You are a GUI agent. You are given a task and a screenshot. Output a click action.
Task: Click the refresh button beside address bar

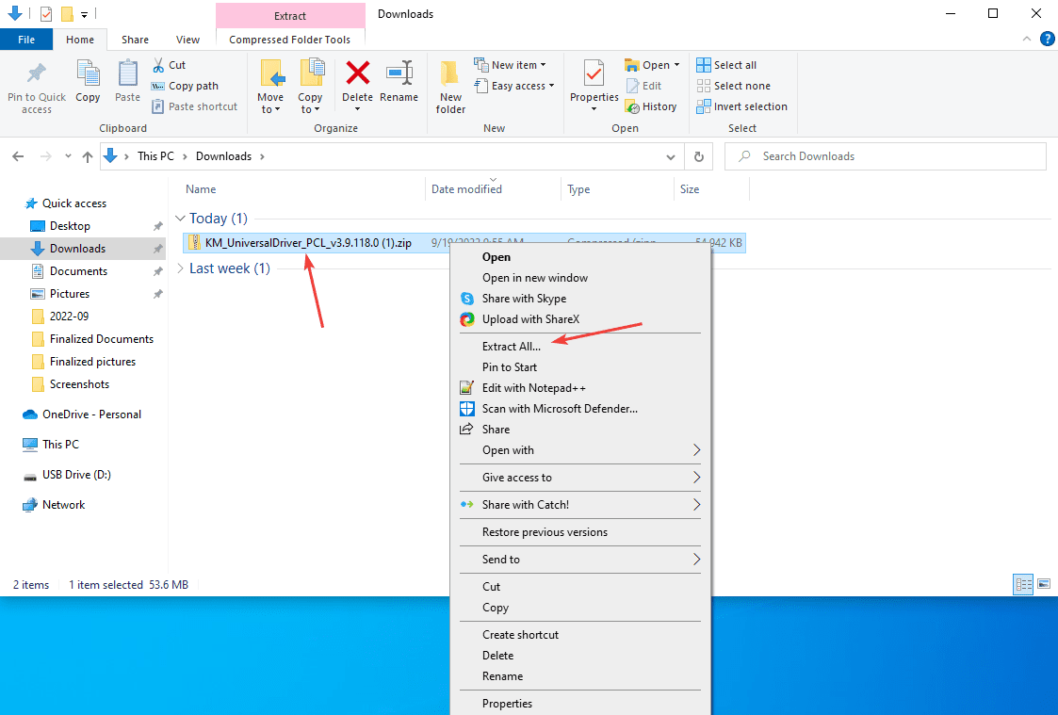tap(698, 156)
